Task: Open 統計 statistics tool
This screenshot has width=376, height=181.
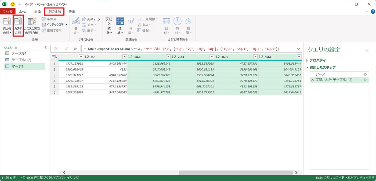Action: coord(109,26)
